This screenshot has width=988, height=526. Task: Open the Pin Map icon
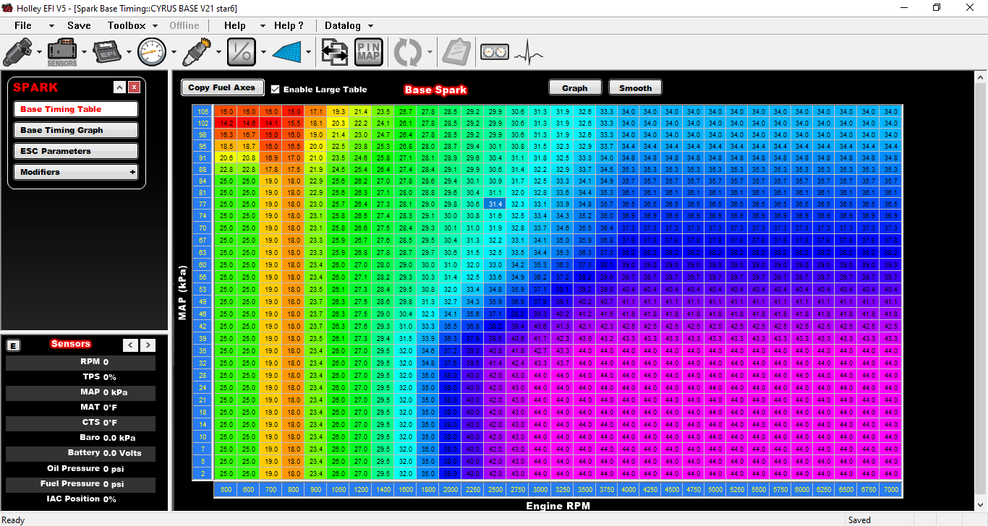[x=369, y=52]
